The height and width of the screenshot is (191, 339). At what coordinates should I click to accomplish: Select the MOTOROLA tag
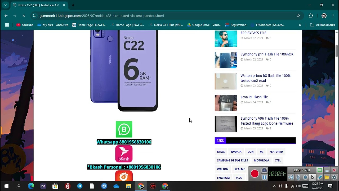261,160
